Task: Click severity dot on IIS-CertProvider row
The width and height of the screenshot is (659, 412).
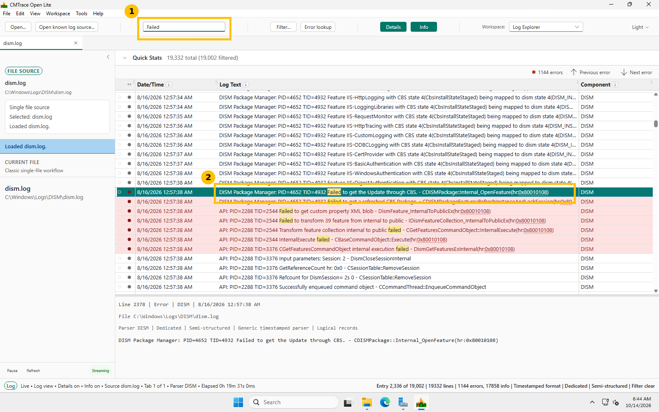Action: click(129, 154)
